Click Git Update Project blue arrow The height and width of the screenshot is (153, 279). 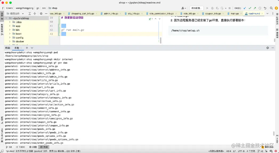tap(245, 8)
